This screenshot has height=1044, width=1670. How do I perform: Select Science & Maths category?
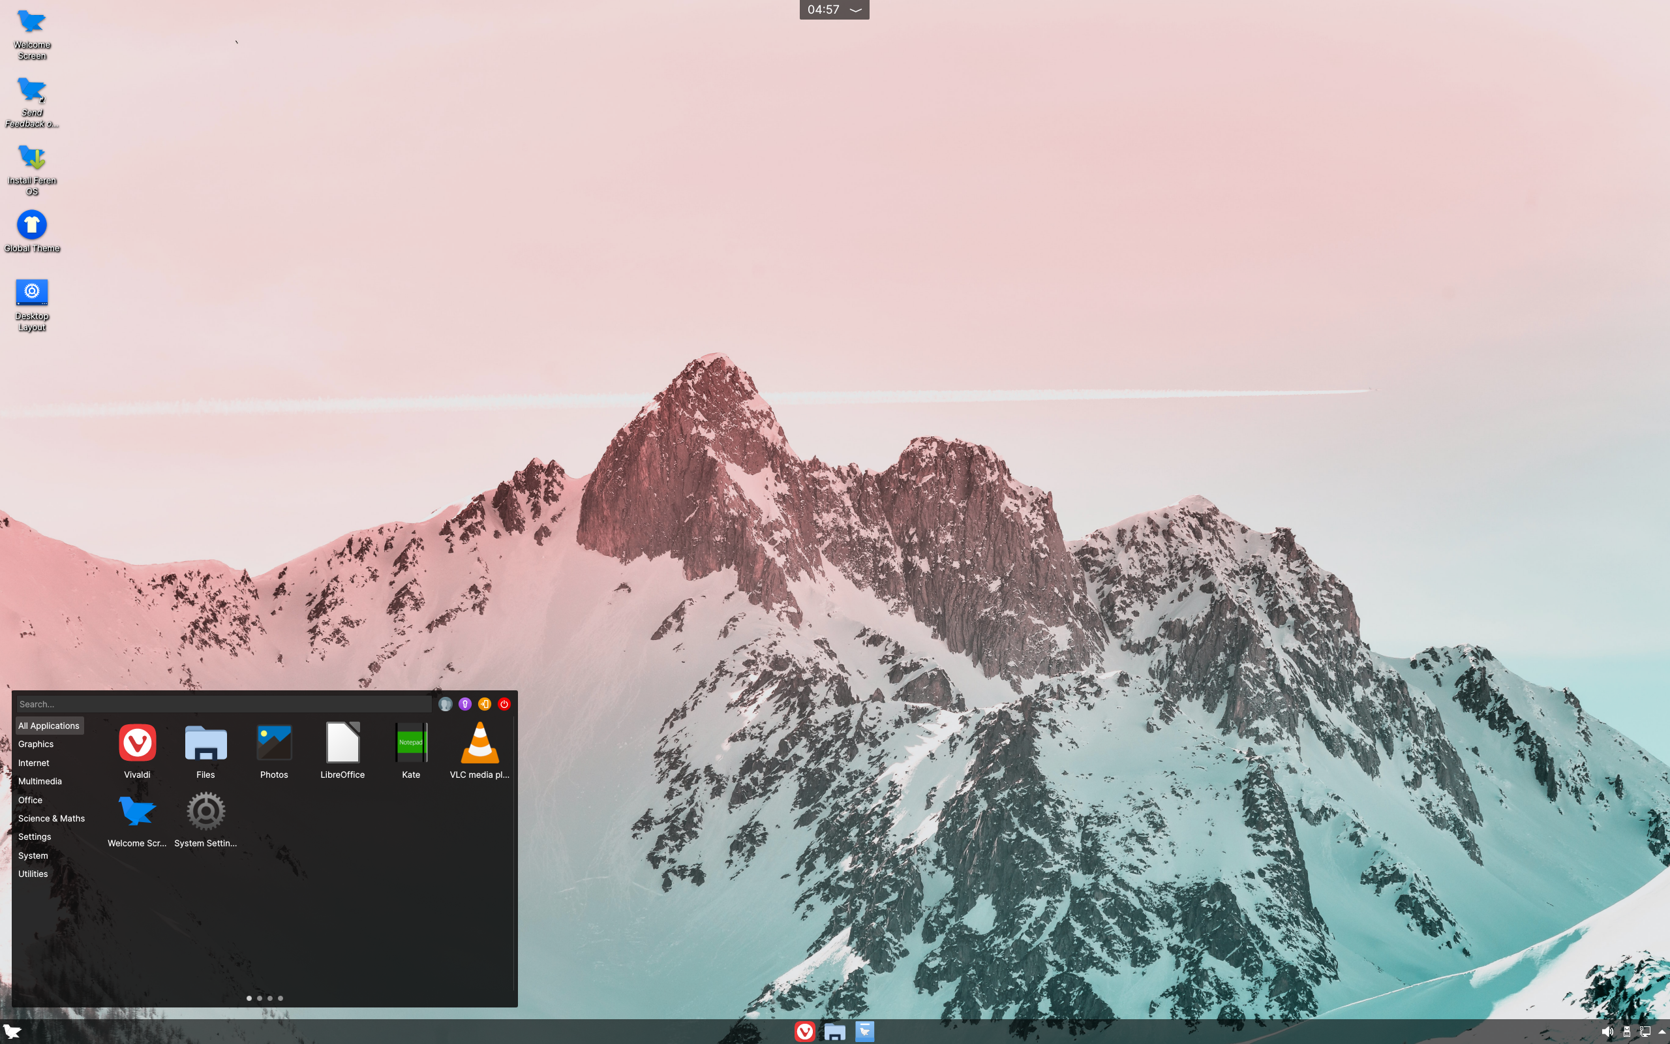tap(50, 818)
